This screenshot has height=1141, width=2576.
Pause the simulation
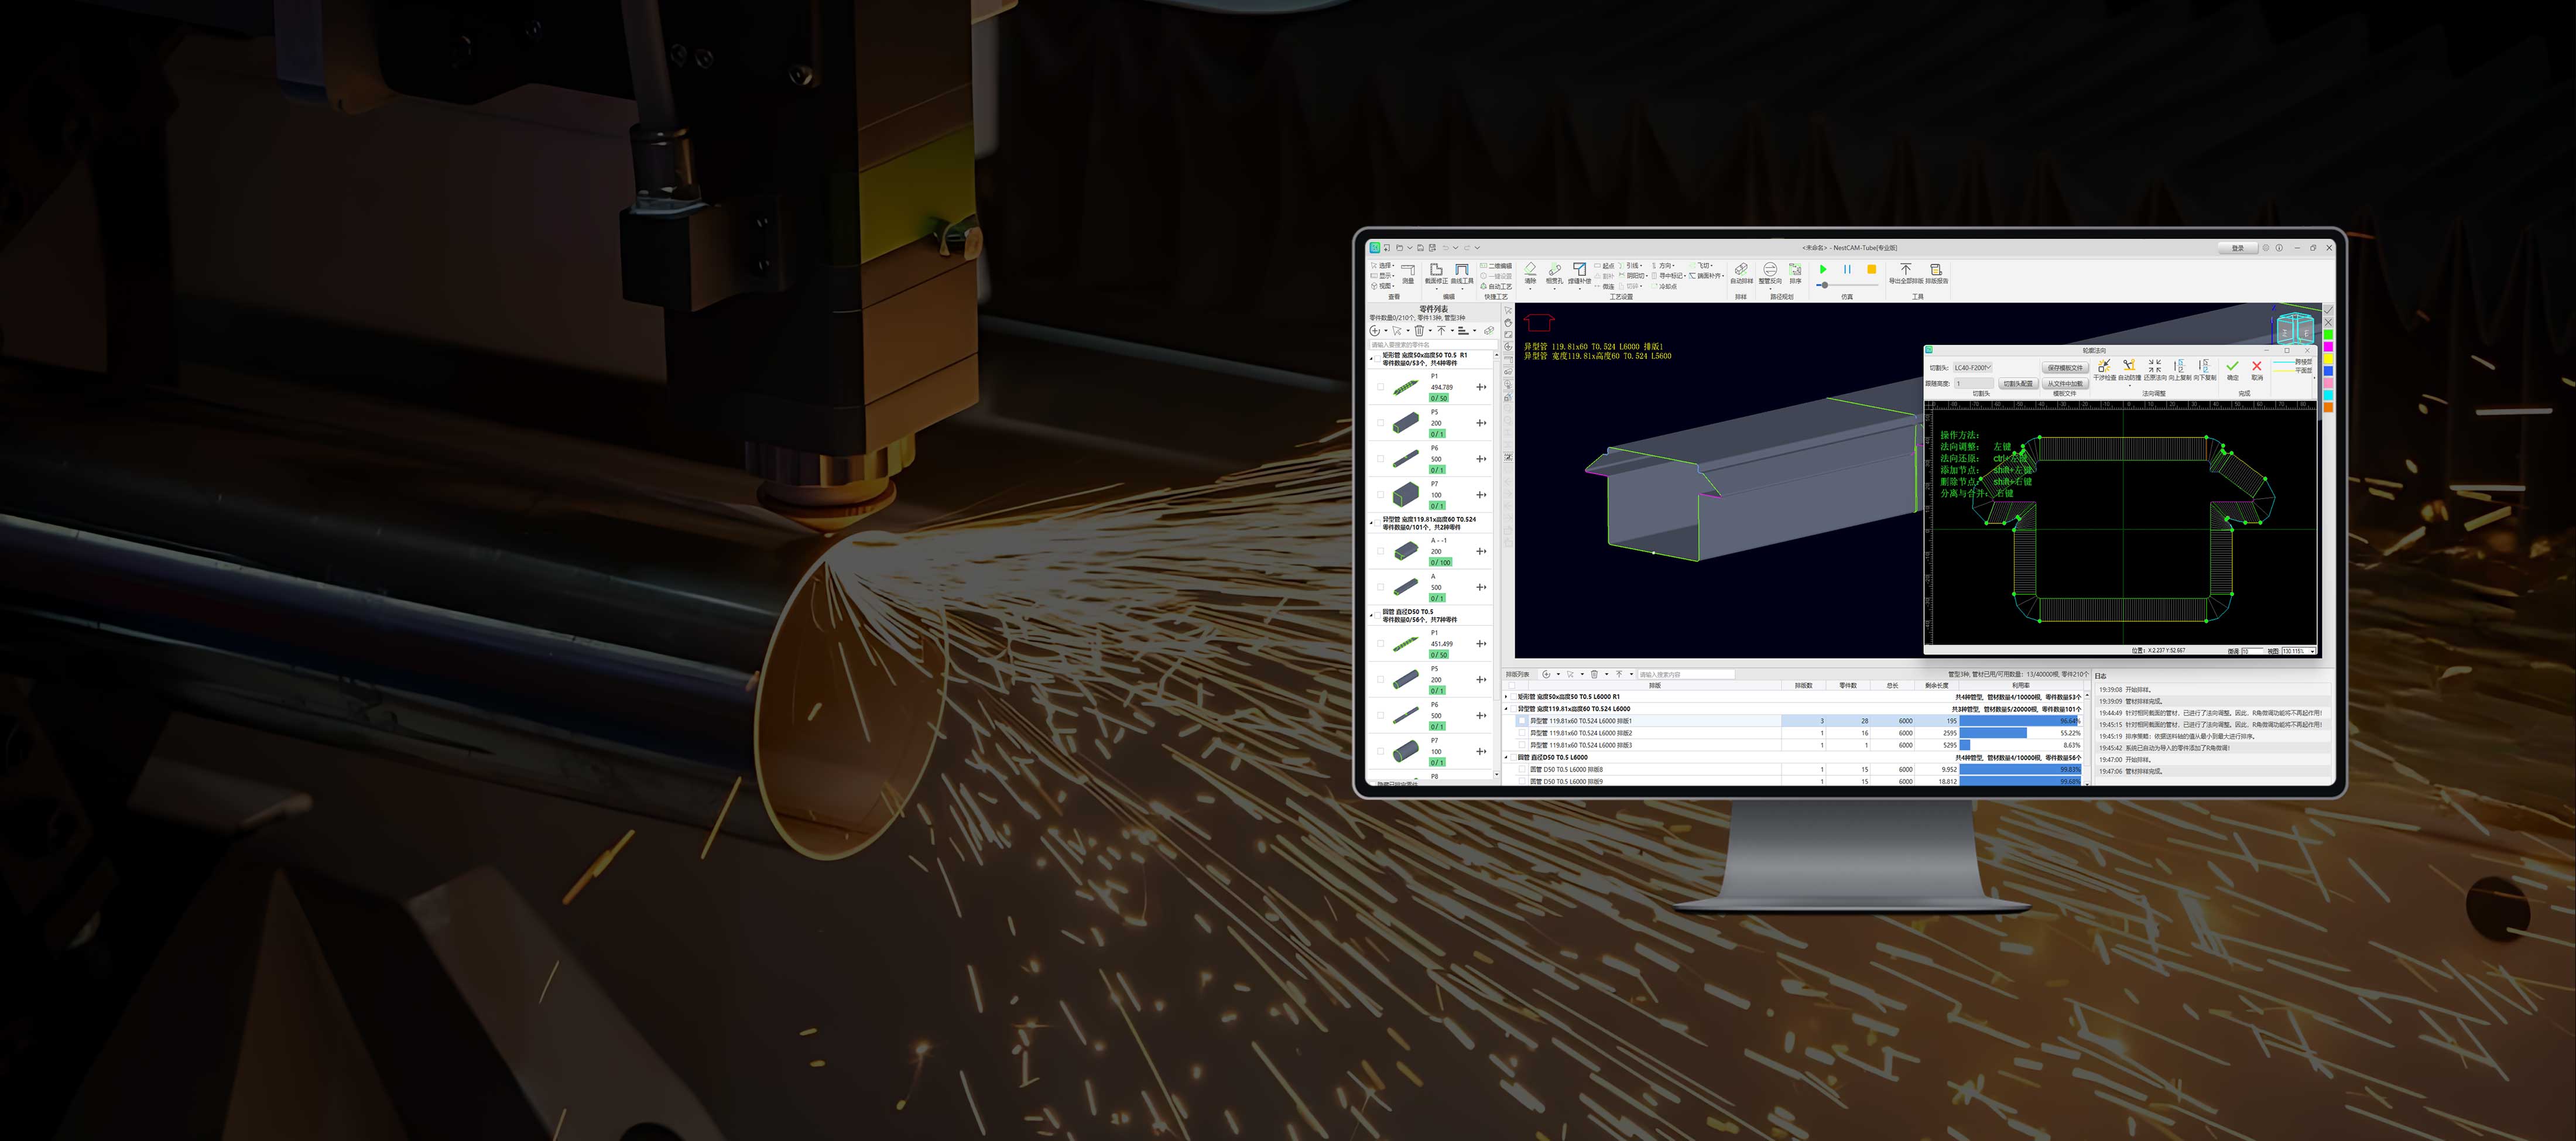[1847, 269]
